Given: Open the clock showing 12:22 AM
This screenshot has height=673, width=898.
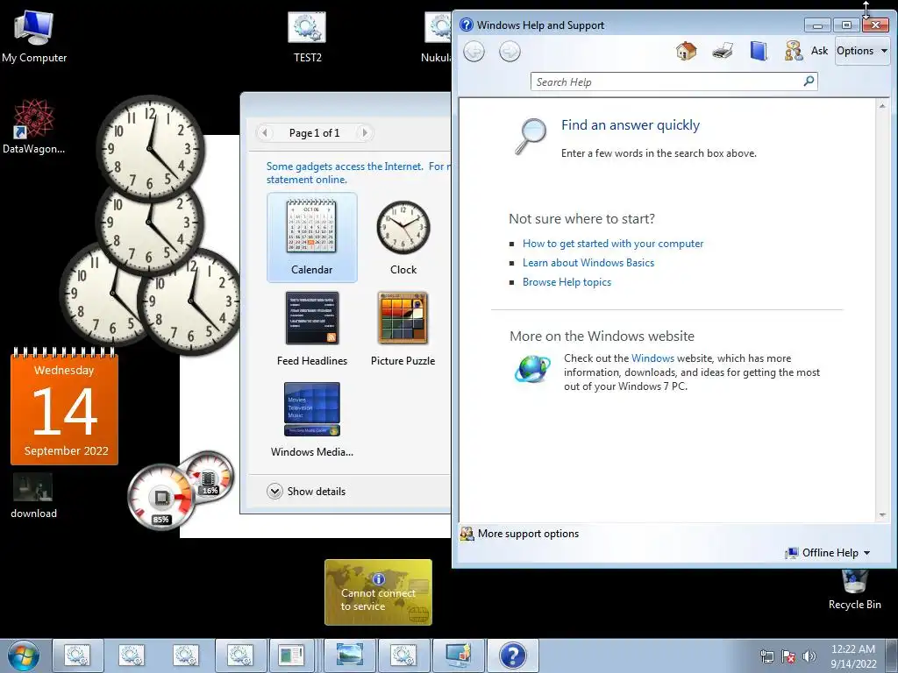Looking at the screenshot, I should (x=853, y=655).
